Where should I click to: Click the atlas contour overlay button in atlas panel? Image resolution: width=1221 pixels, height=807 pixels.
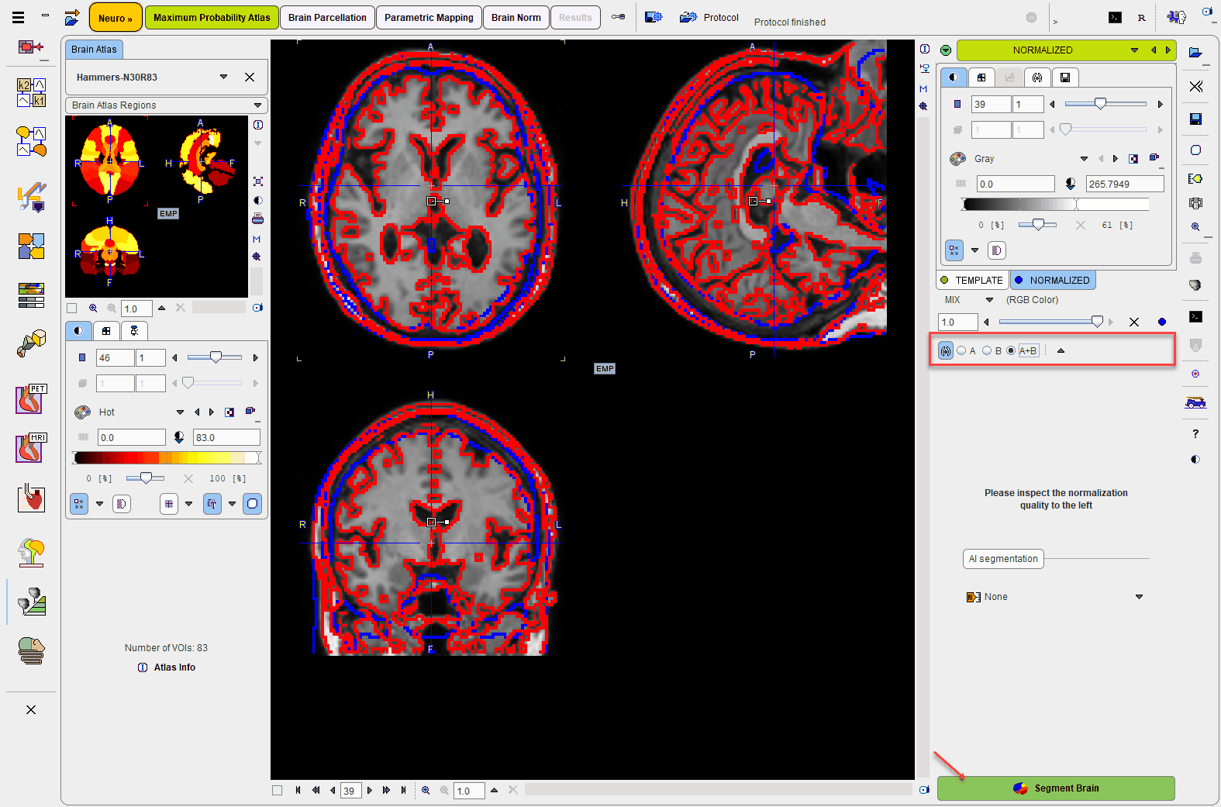pyautogui.click(x=253, y=504)
